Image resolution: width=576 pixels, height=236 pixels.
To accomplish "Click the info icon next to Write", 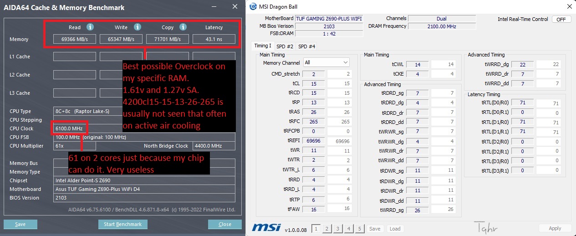I will click(138, 27).
